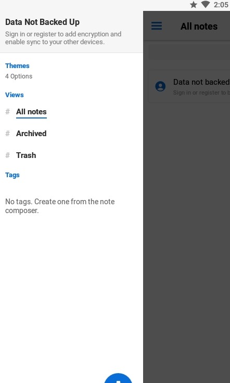Open the Trash view
The image size is (230, 383).
pyautogui.click(x=26, y=155)
